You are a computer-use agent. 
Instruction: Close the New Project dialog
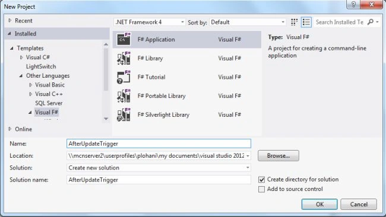click(372, 4)
